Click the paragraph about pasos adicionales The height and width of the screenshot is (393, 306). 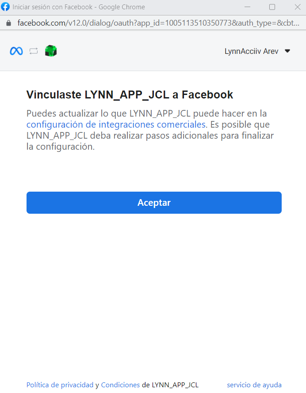pos(150,130)
